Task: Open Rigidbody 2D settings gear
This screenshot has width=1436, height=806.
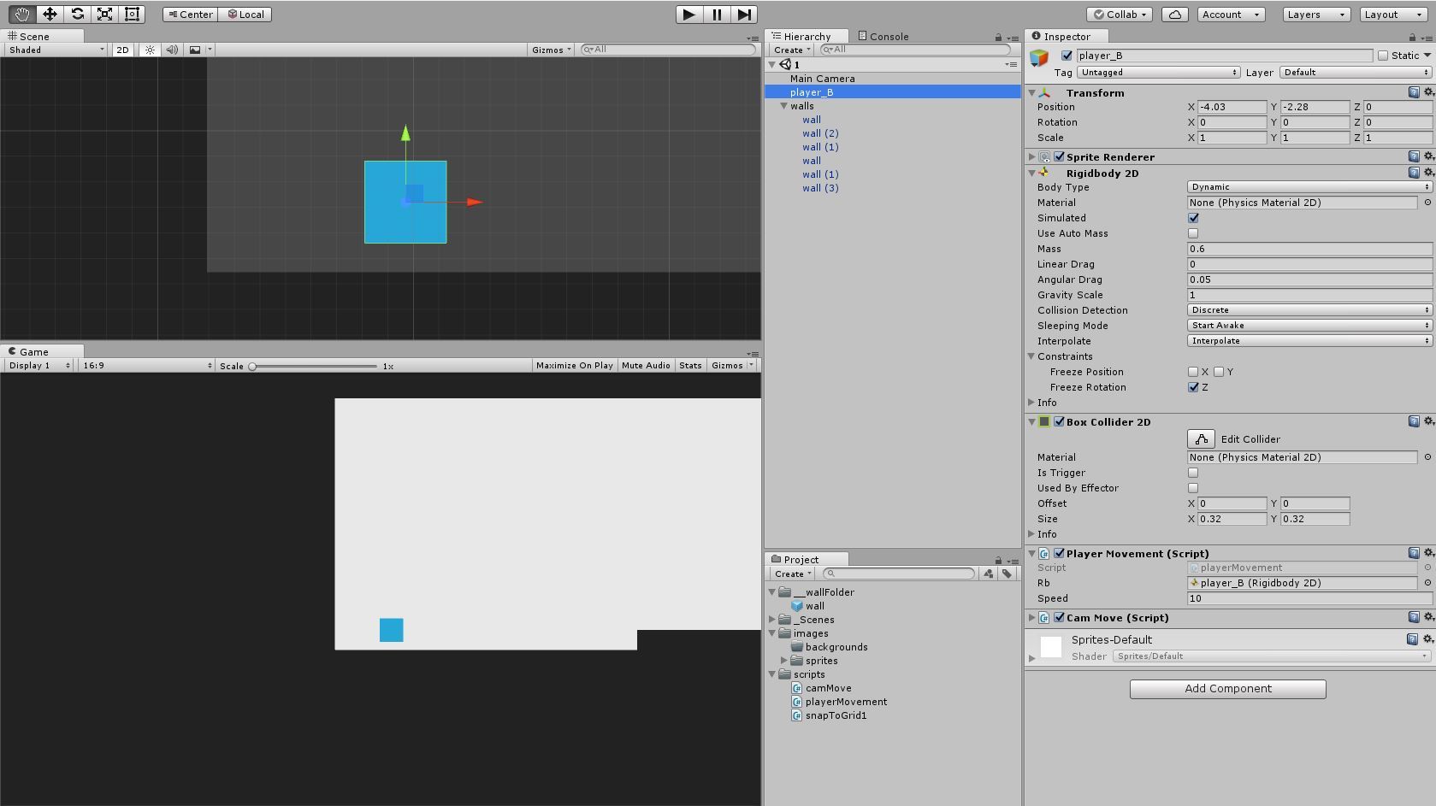Action: click(x=1427, y=173)
